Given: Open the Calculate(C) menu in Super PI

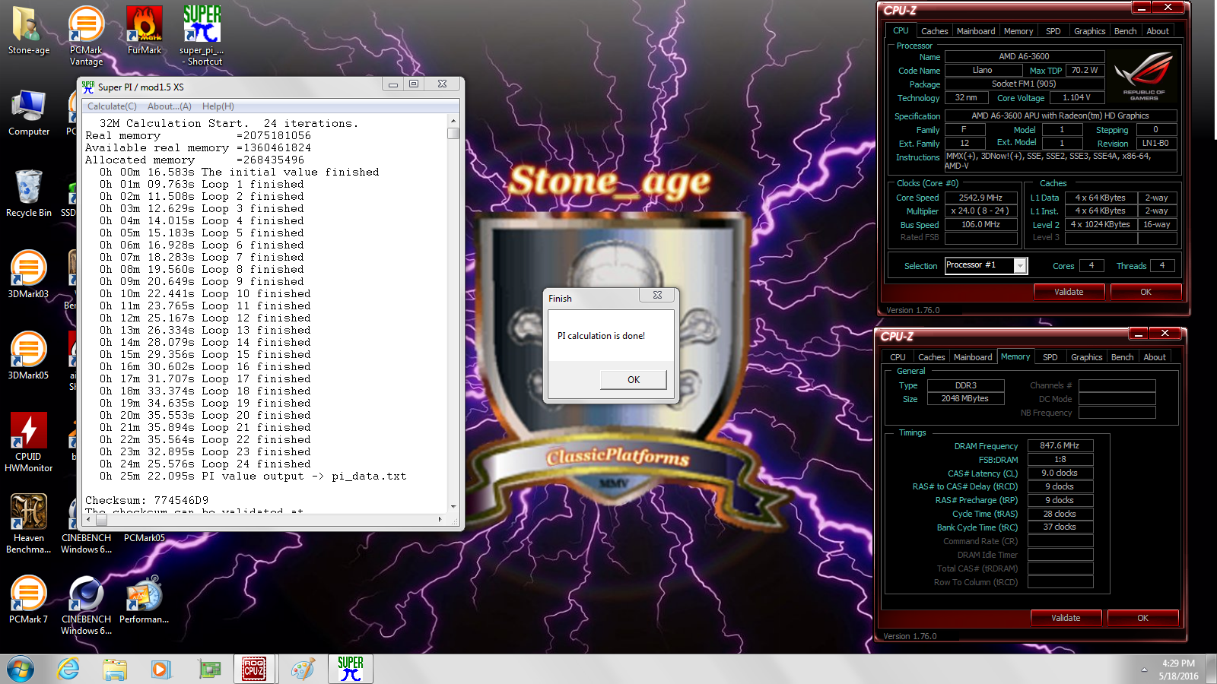Looking at the screenshot, I should click(112, 106).
